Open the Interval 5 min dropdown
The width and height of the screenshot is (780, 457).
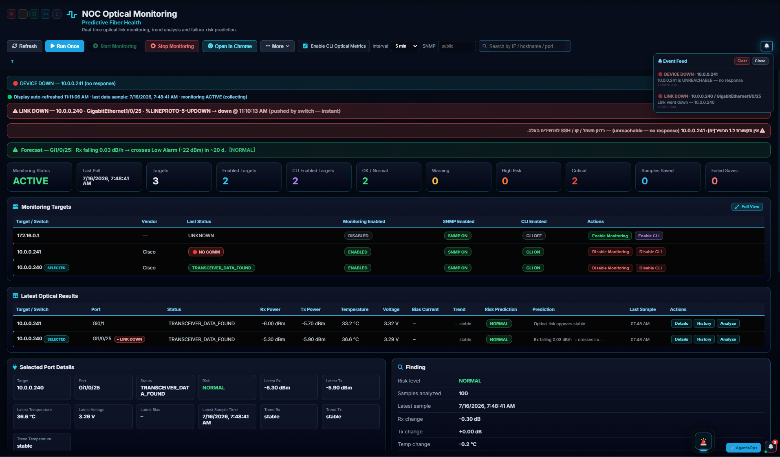coord(405,46)
